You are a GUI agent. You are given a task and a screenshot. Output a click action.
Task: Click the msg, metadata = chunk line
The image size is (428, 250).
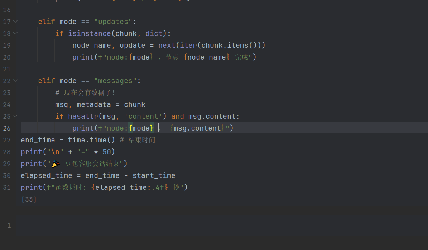(x=100, y=105)
